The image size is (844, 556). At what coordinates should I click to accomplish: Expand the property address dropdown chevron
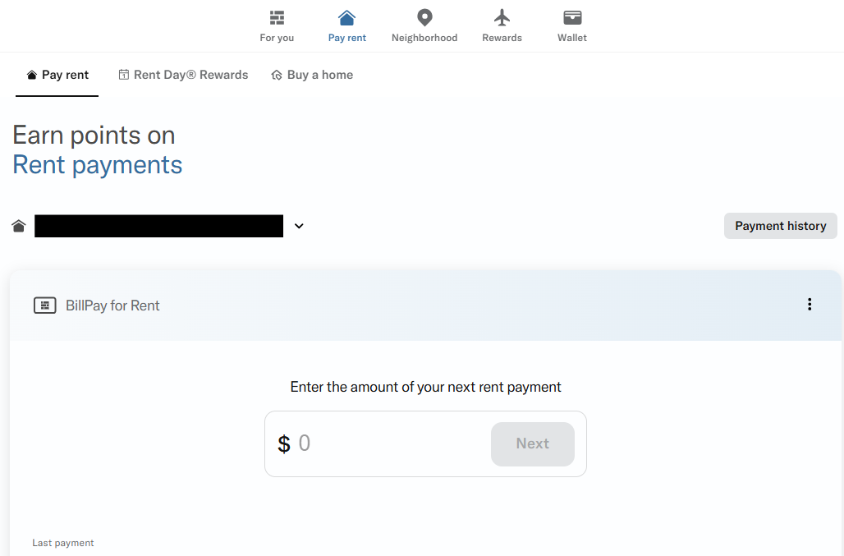tap(299, 226)
